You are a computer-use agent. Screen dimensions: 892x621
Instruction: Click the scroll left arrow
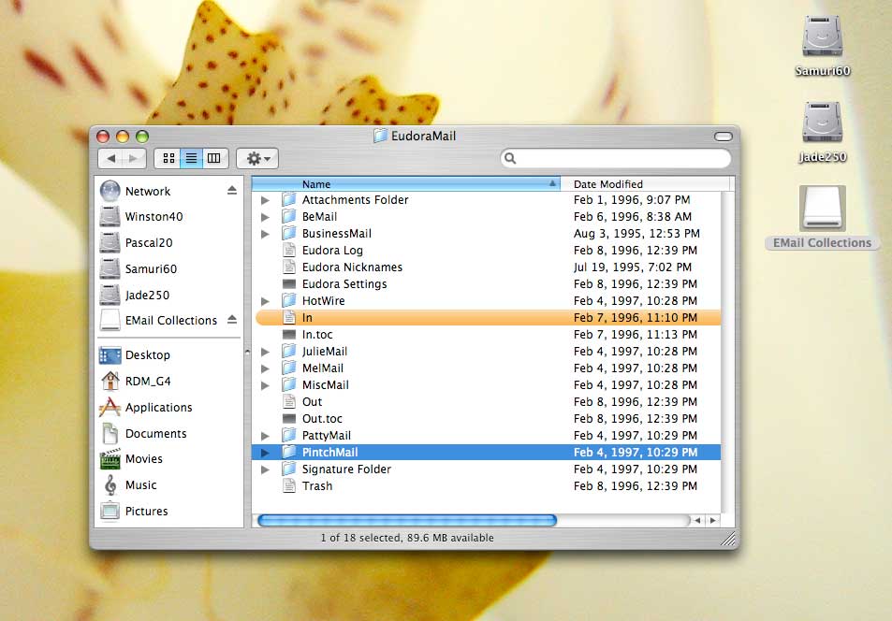pos(698,520)
